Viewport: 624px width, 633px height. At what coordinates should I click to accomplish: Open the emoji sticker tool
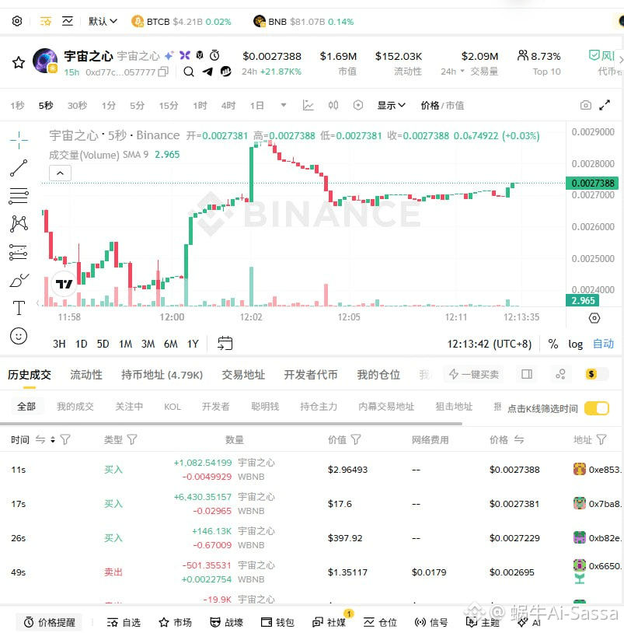[19, 336]
